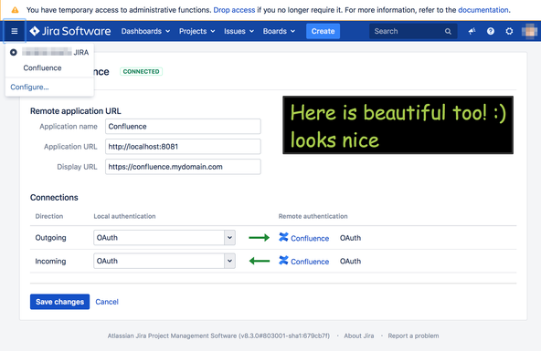
Task: Open the user profile avatar menu
Action: (529, 31)
